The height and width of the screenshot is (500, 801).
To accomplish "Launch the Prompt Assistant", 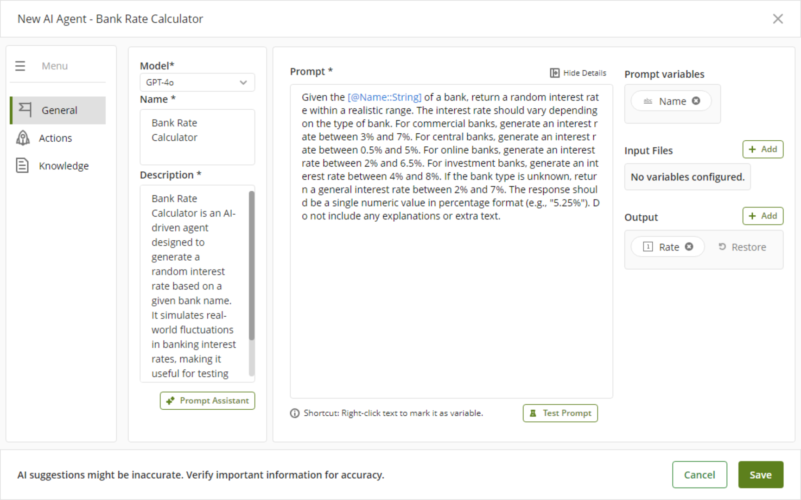I will tap(207, 401).
